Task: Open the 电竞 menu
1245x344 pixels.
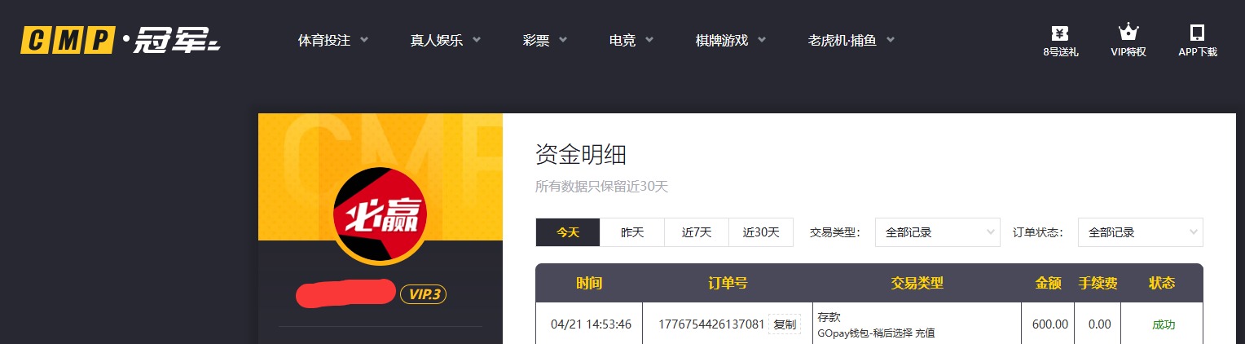Action: [622, 40]
